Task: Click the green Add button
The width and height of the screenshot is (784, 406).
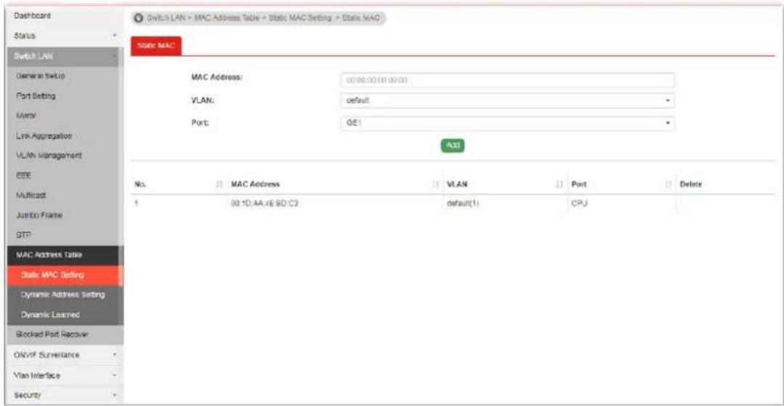Action: [x=453, y=145]
